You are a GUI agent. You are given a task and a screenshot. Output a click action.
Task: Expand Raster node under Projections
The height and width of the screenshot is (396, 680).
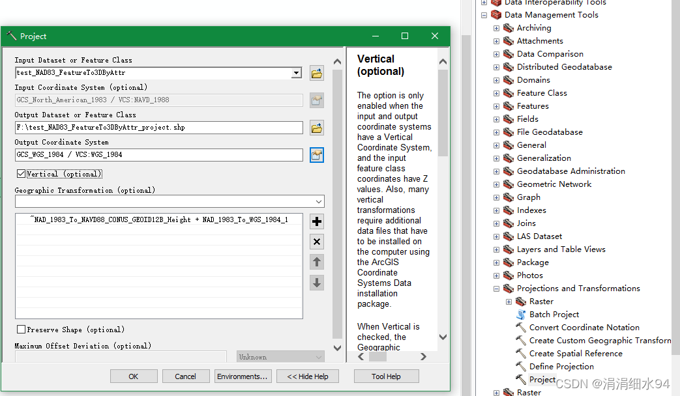[x=509, y=302]
